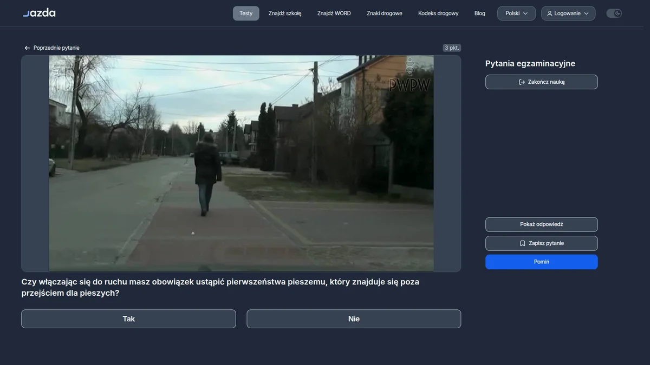Reveal the answer with Pokaż odpowiedź
This screenshot has width=650, height=365.
542,224
